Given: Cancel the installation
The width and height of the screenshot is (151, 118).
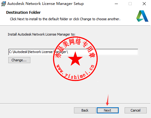Looking at the screenshot, I should 136,110.
